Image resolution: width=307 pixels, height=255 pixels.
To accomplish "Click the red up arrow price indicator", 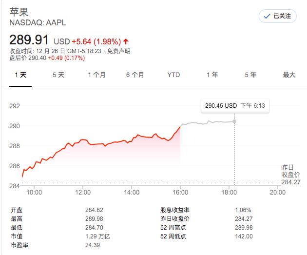I will coord(126,41).
